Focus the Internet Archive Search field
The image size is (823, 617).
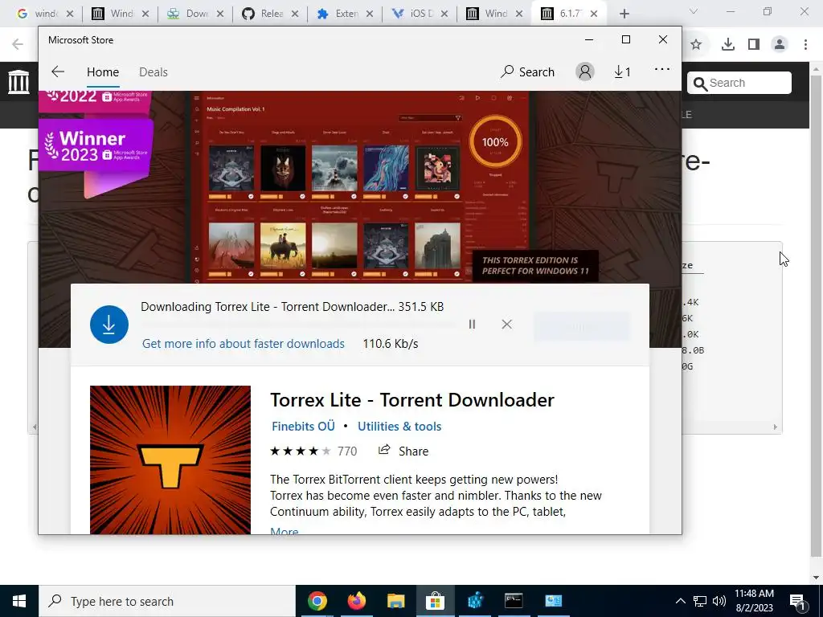[739, 83]
